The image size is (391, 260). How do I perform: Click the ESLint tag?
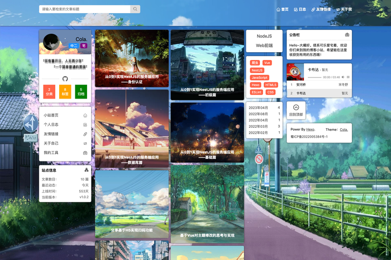257,92
